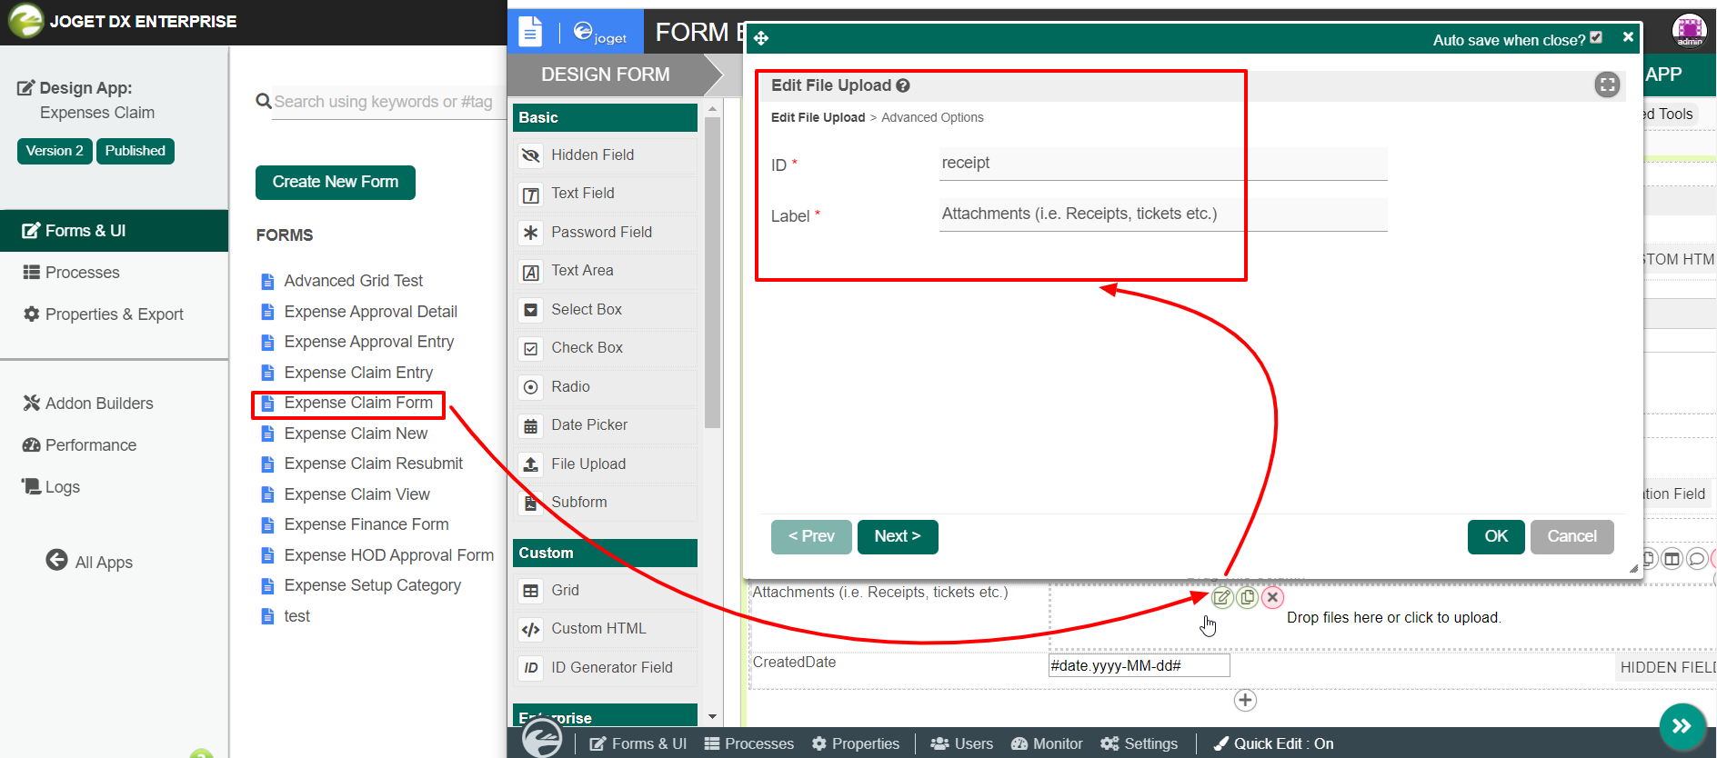Open Addon Builders in the sidebar
The height and width of the screenshot is (758, 1717).
[x=115, y=404]
